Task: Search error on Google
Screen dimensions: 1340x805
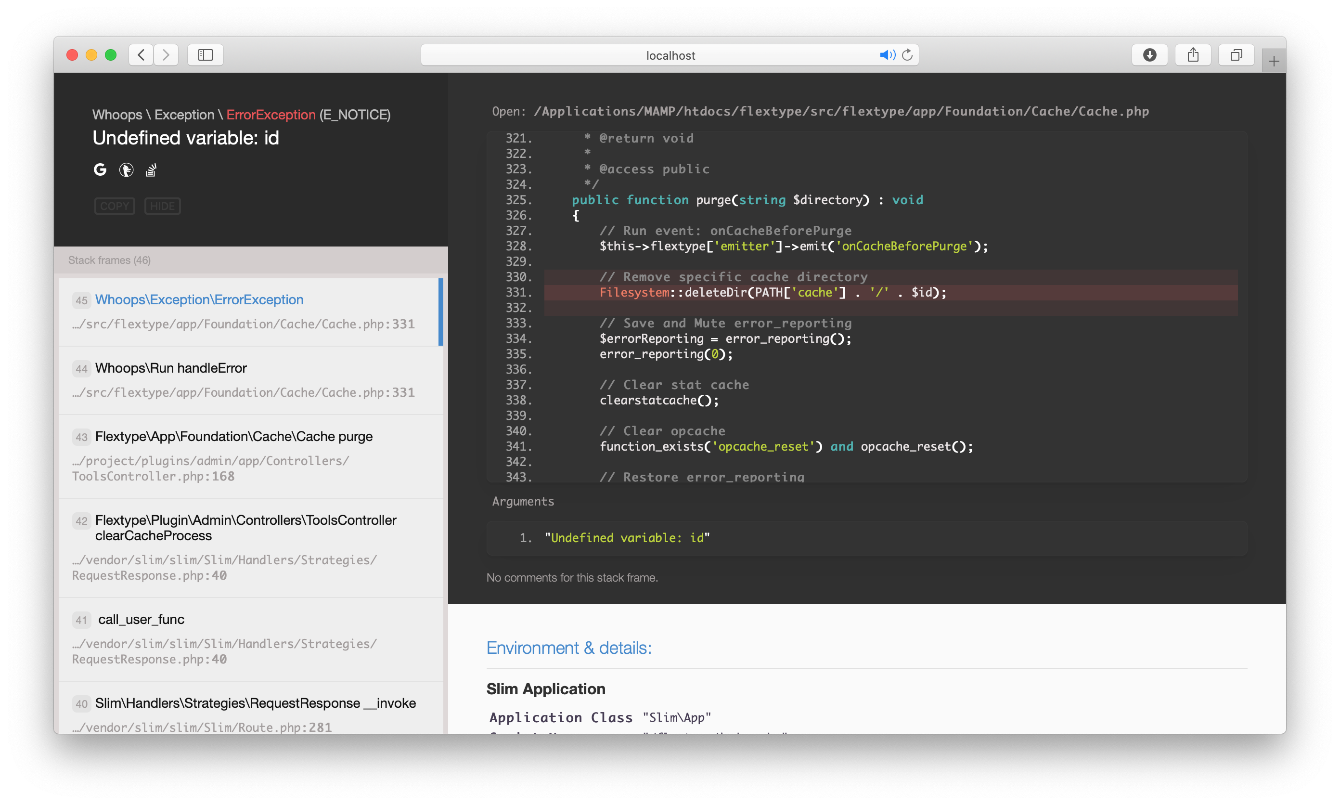Action: pyautogui.click(x=100, y=170)
